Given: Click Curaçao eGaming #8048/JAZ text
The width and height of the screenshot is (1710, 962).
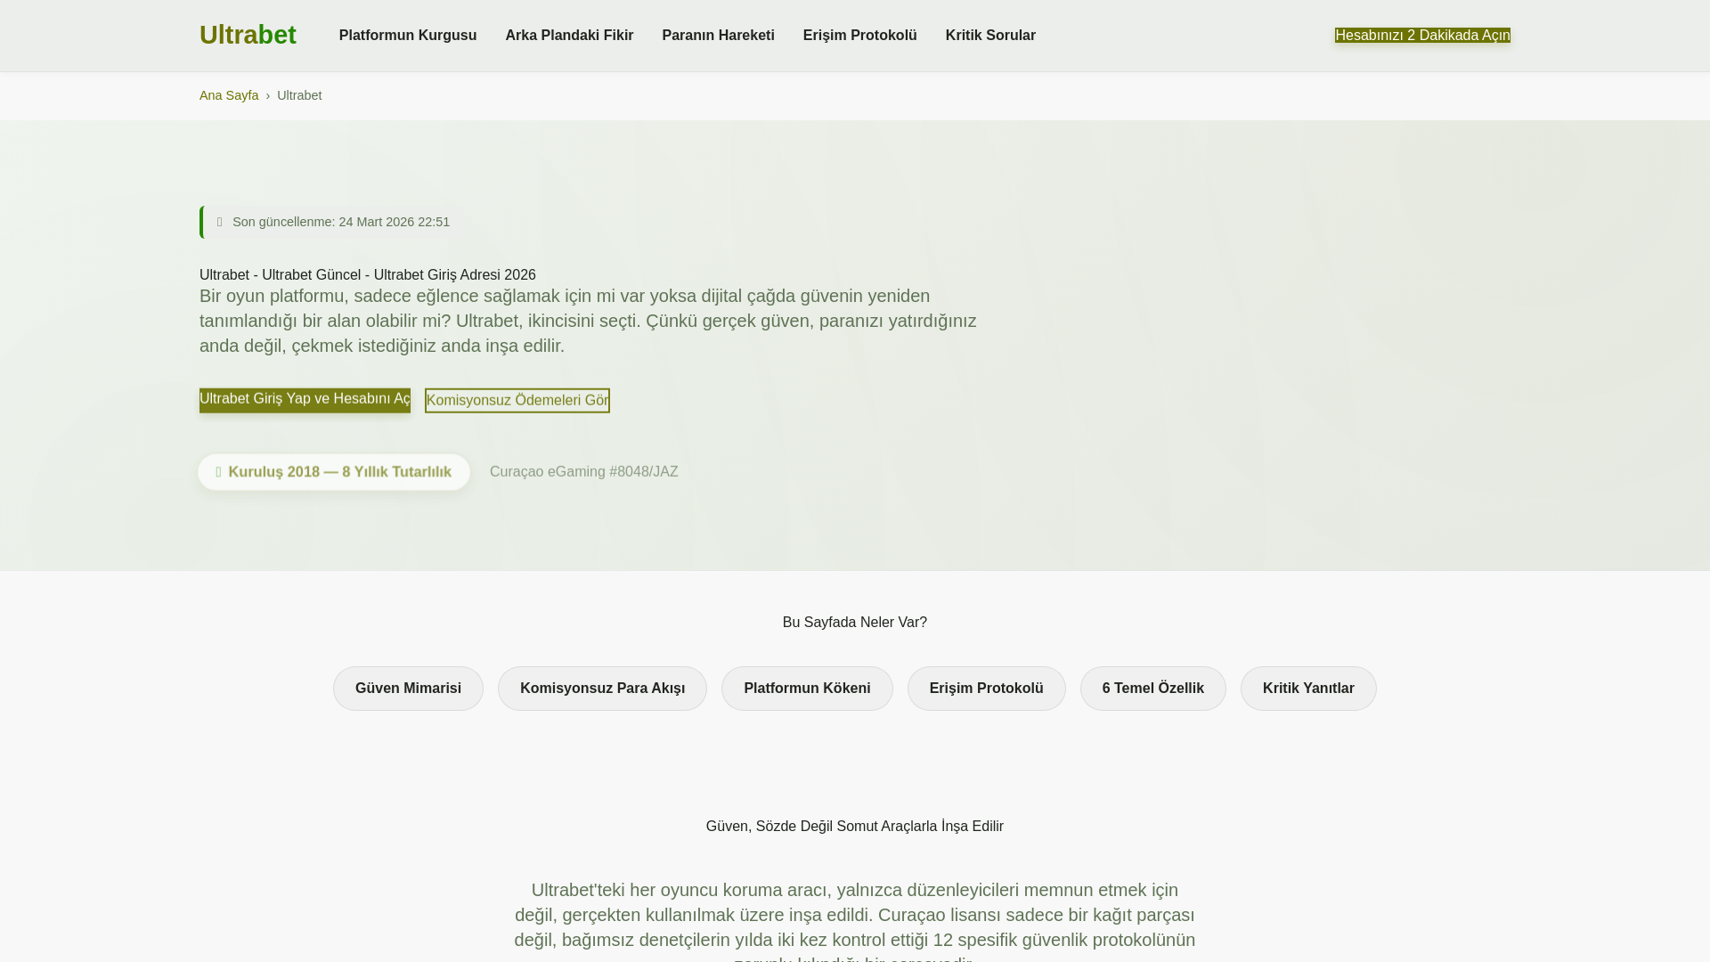Looking at the screenshot, I should [583, 472].
